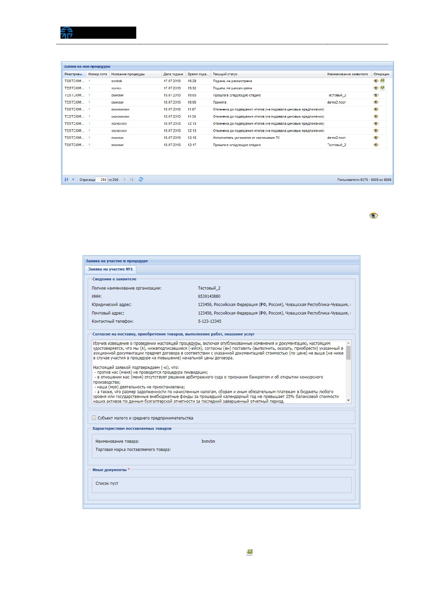Viewport: 423px width, 599px height.
Task: Select the 10:03 time cell
Action: click(x=192, y=95)
